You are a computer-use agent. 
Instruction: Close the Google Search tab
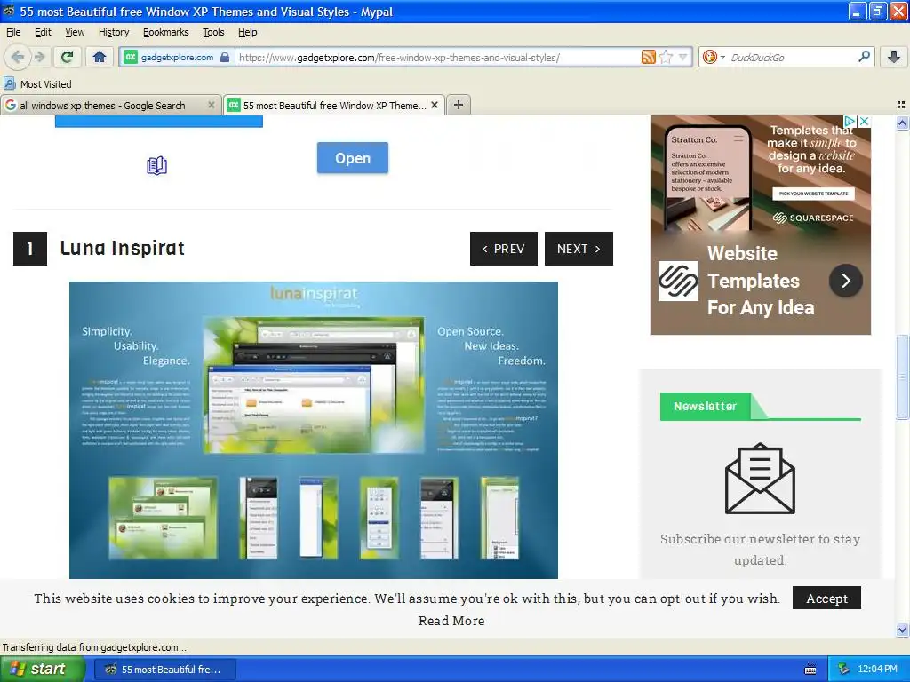212,105
